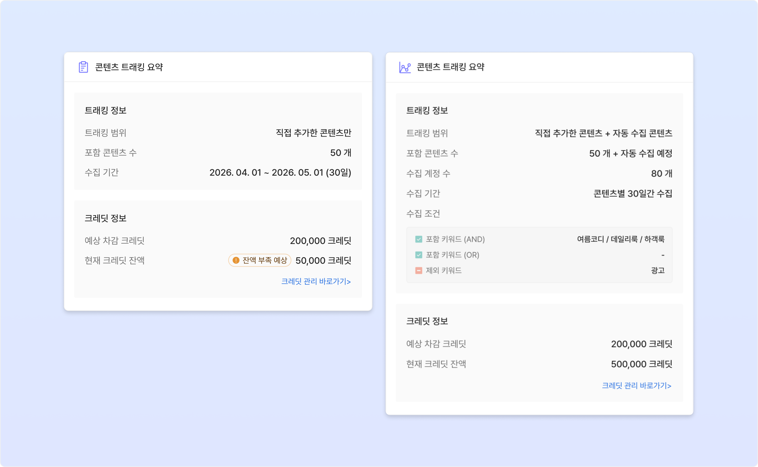Open 크레딧 관리 바로가기 link in right card
The image size is (758, 467).
tap(637, 385)
